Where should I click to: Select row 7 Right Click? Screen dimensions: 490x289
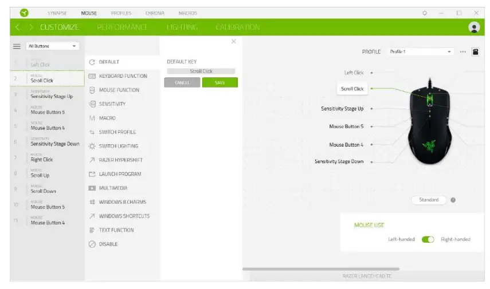tap(48, 157)
